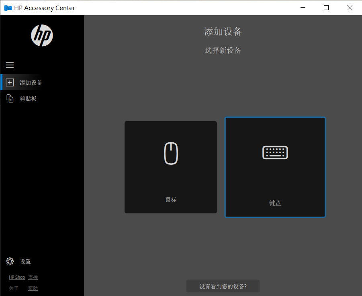Viewport: 362px width, 296px height.
Task: Open the 剪贴板 sidebar item
Action: pos(42,98)
